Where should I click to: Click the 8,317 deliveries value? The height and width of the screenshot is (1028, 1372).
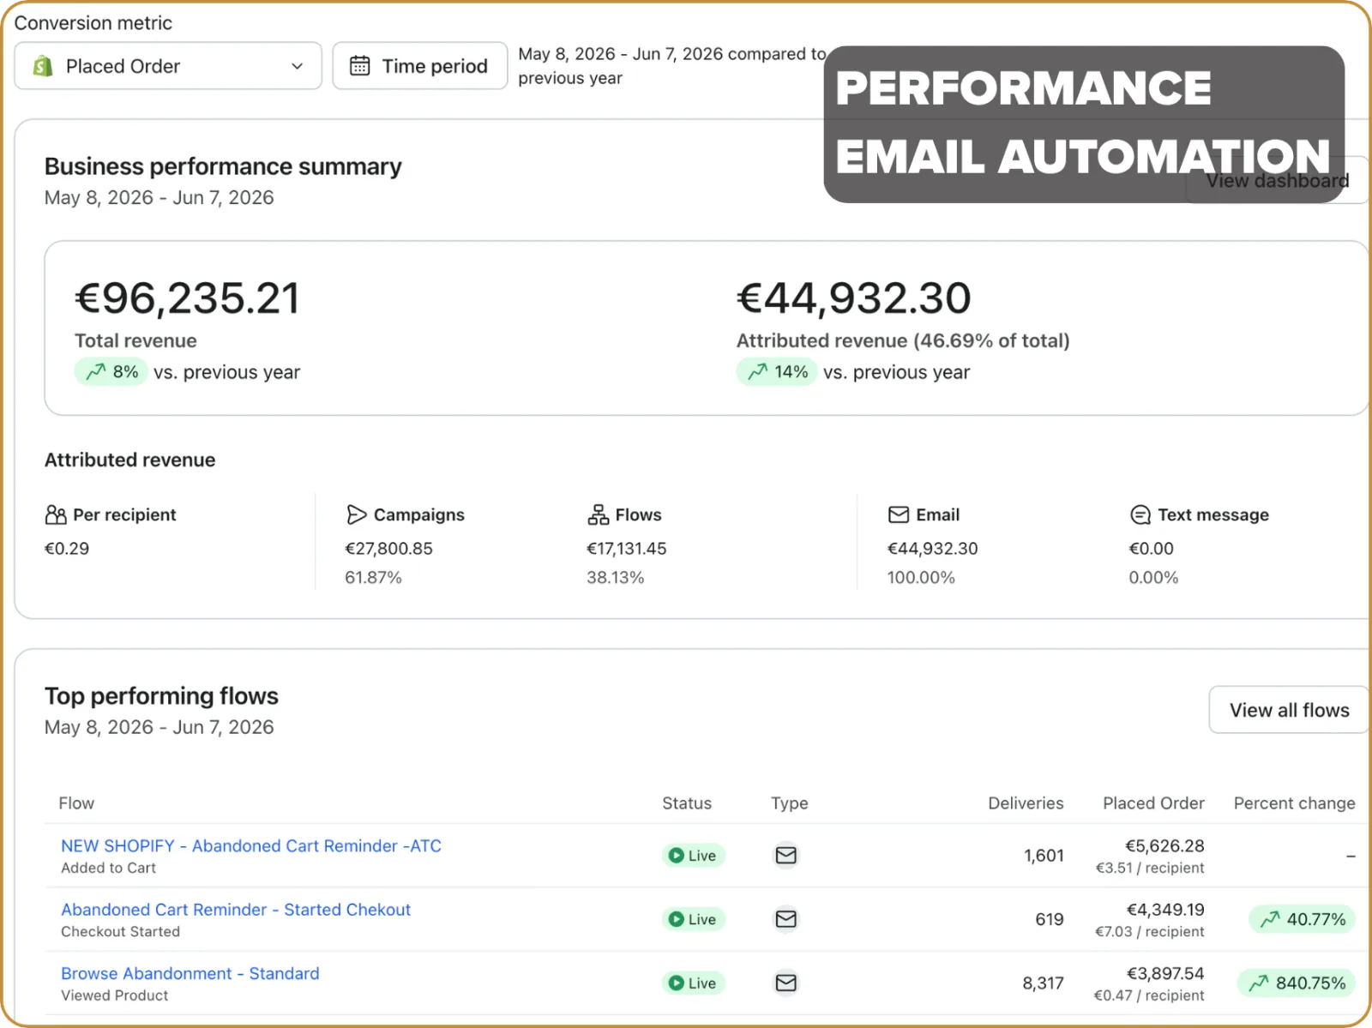point(1043,983)
